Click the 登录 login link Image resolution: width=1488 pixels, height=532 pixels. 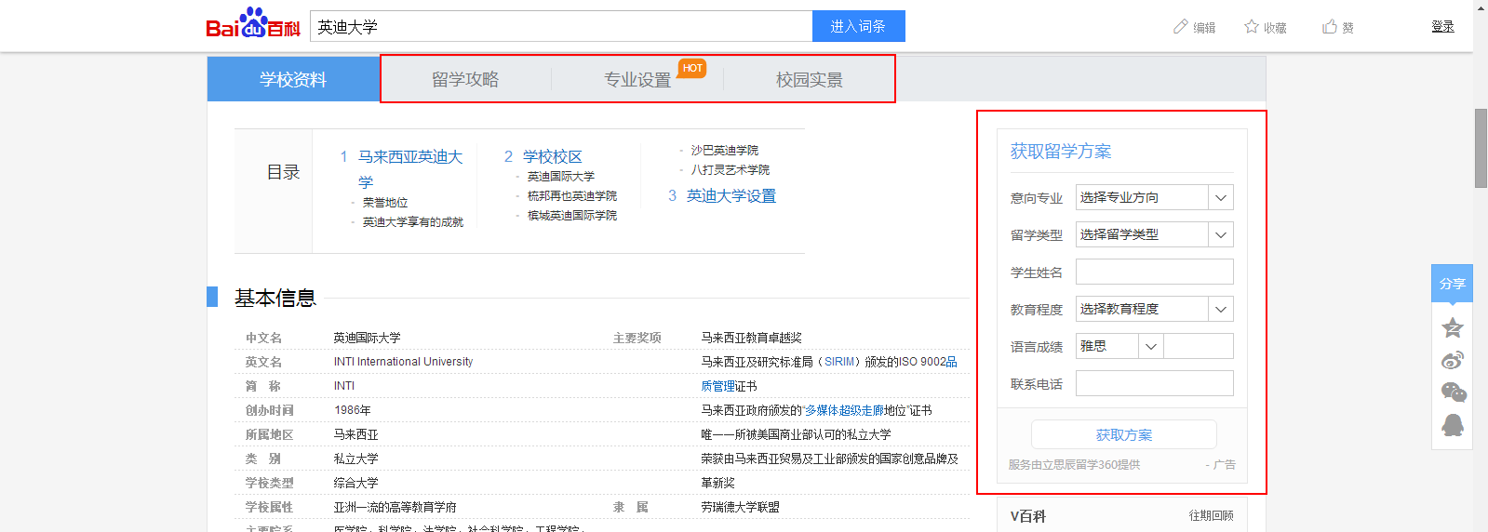tap(1442, 27)
